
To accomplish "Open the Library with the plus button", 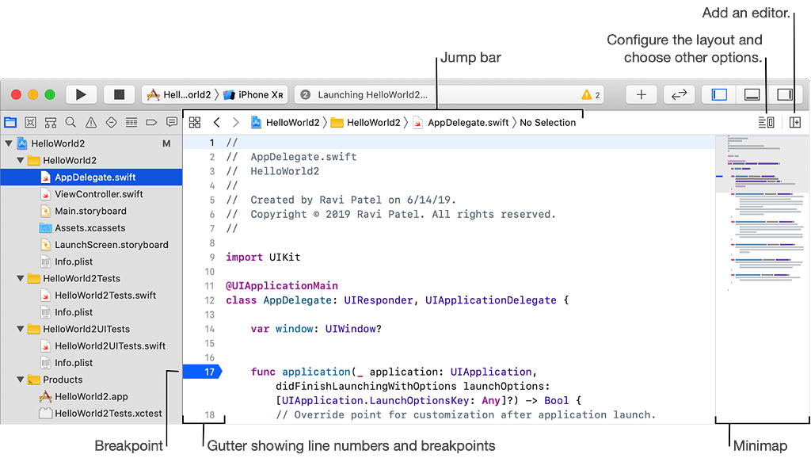I will pyautogui.click(x=641, y=95).
